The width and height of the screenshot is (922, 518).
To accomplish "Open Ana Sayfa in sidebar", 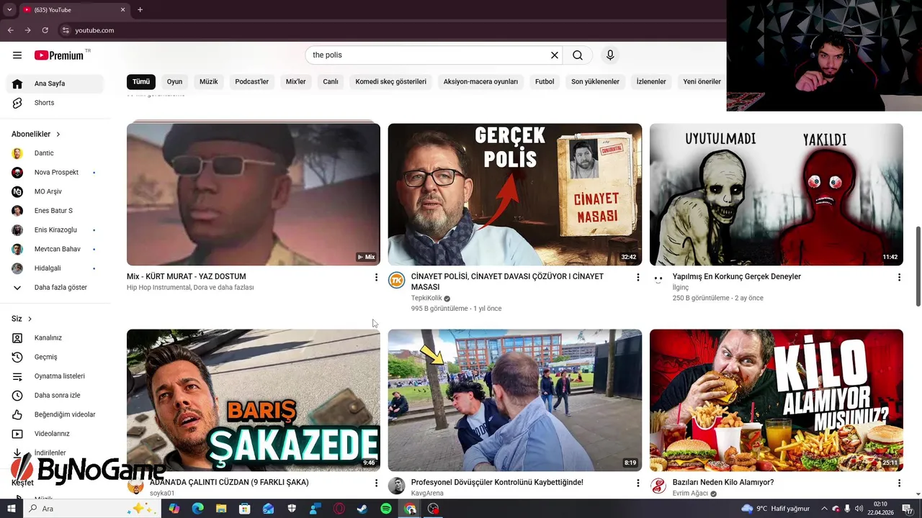I will click(55, 83).
